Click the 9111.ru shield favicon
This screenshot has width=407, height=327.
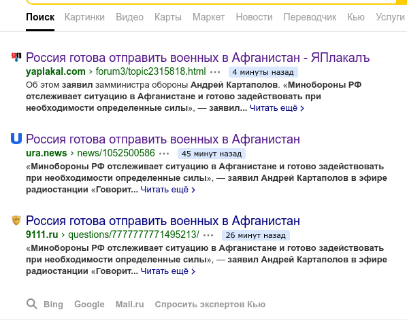pos(16,220)
